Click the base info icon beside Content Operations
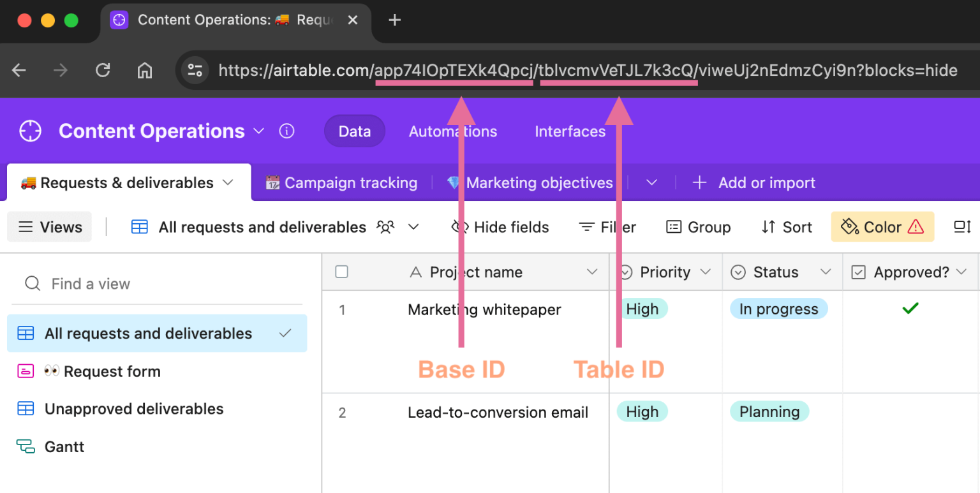Viewport: 980px width, 493px height. (286, 131)
